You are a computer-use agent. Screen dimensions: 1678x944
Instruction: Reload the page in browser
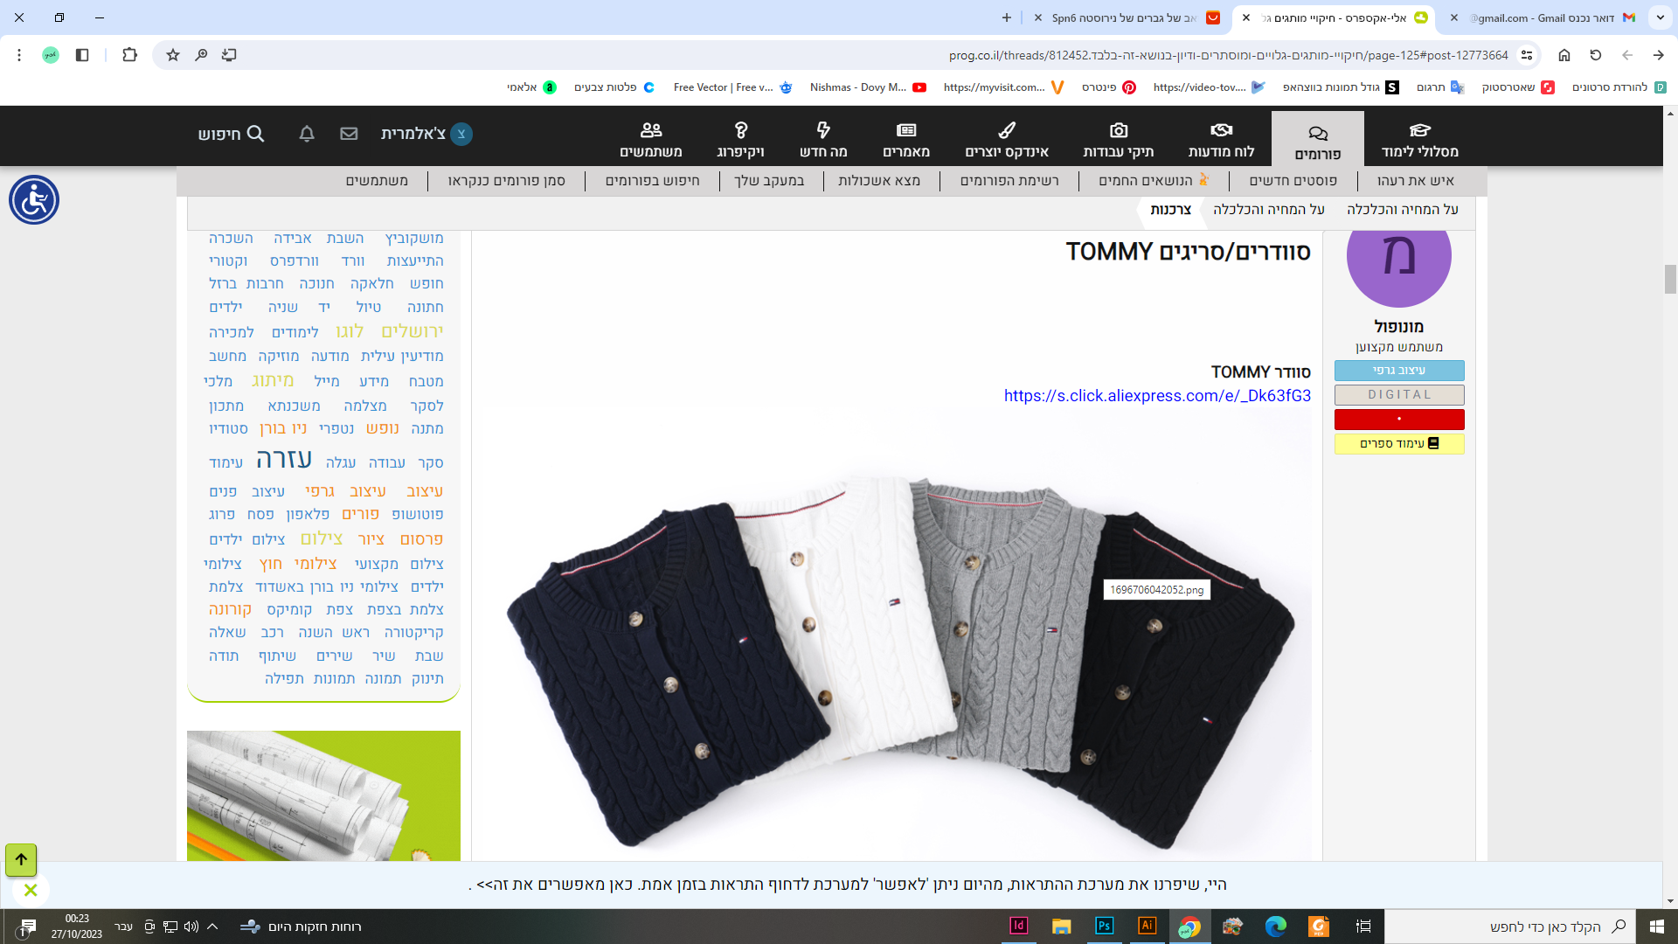tap(1596, 55)
